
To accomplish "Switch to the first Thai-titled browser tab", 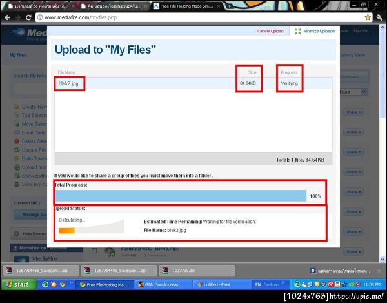I will click(41, 6).
